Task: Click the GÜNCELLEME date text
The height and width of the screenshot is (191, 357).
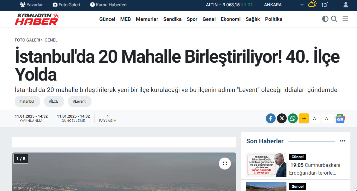Action: click(x=73, y=118)
